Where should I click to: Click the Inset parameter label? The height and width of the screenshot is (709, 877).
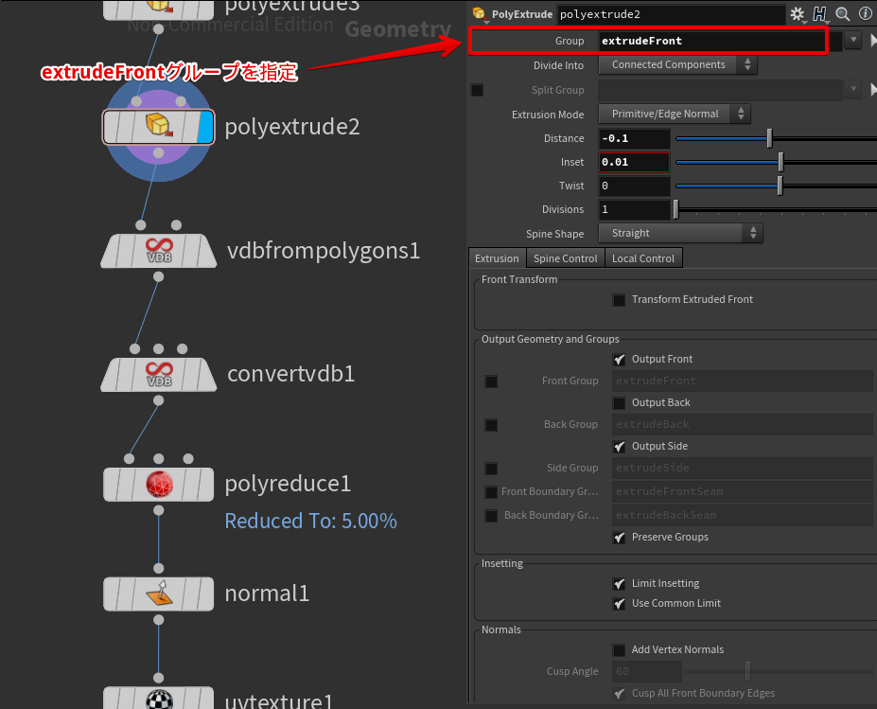coord(572,162)
